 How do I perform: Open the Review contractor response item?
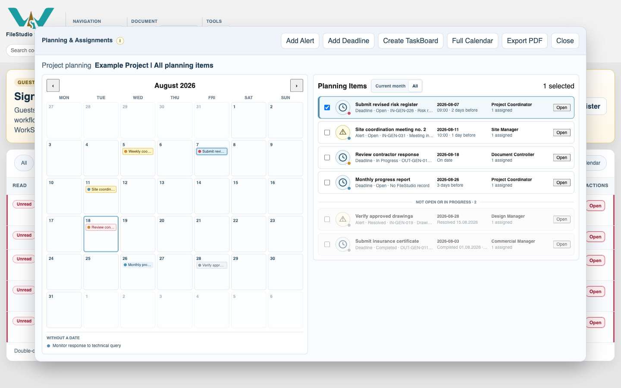[x=561, y=158]
